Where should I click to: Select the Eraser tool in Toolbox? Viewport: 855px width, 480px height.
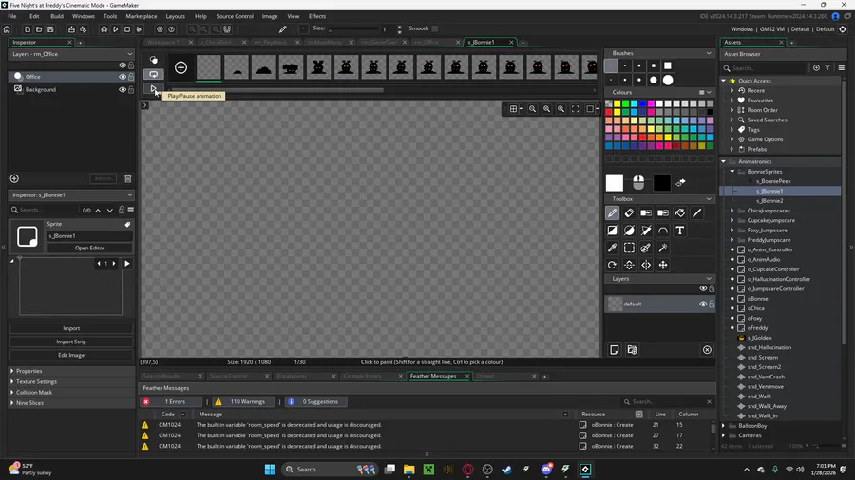click(629, 213)
